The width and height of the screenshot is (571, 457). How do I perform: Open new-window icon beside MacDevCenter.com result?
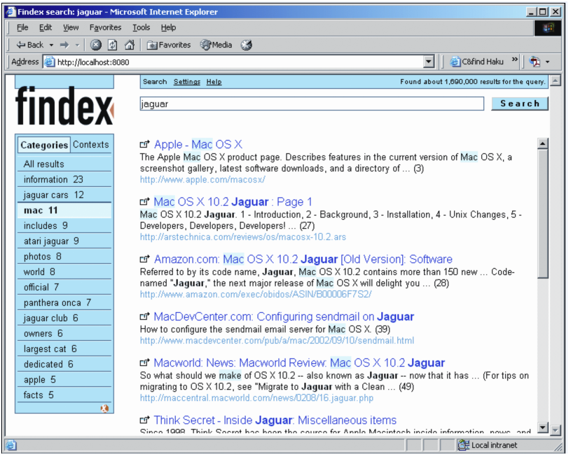click(144, 316)
